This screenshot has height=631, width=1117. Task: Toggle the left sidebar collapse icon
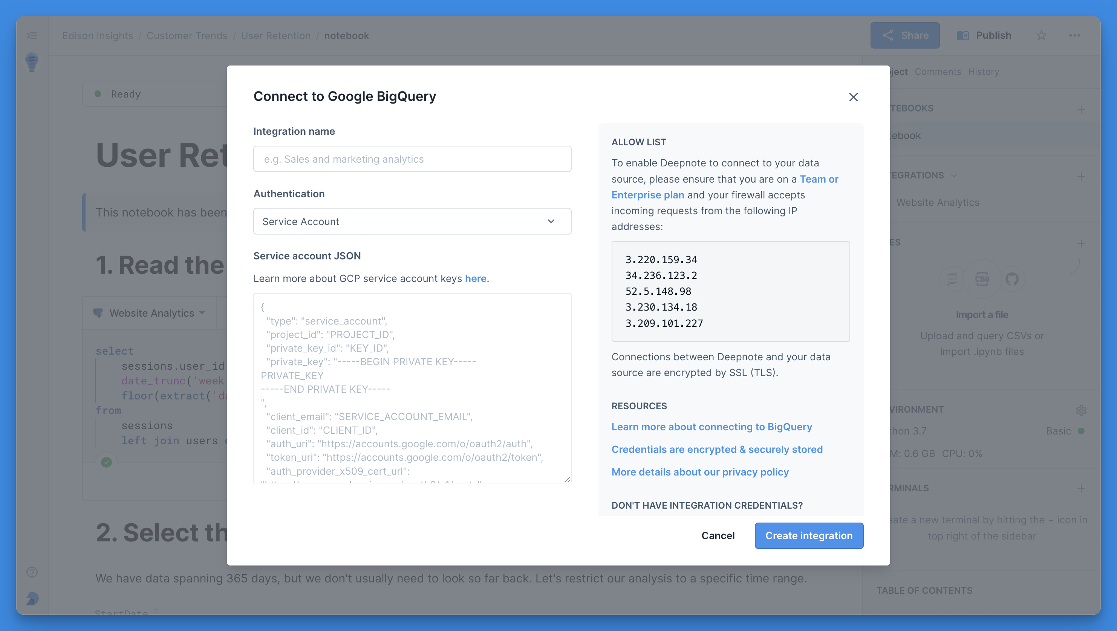32,35
